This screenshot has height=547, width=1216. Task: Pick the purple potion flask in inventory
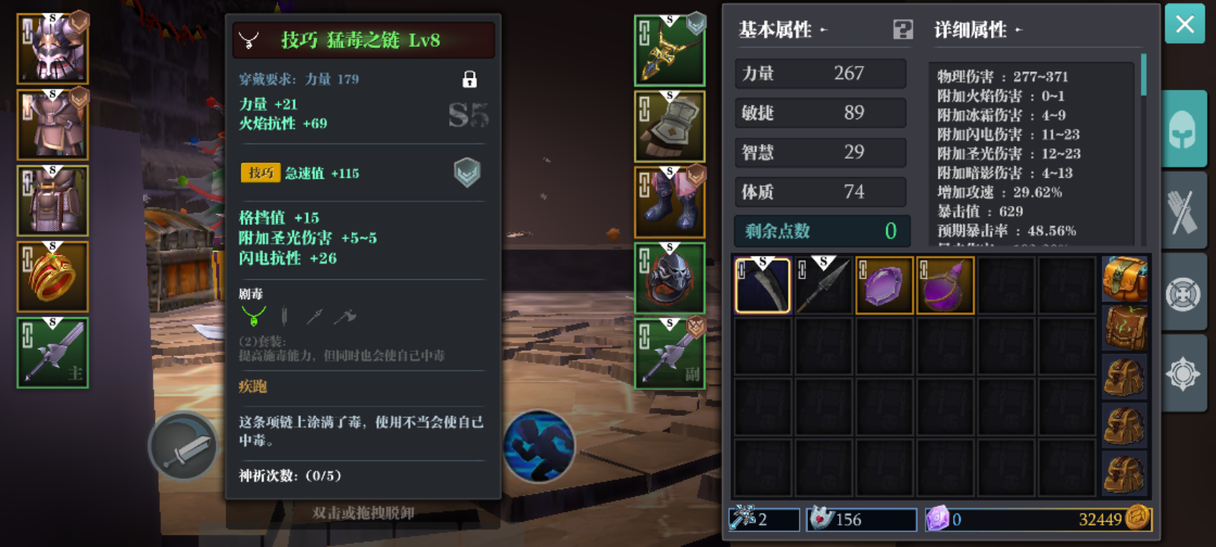(945, 285)
